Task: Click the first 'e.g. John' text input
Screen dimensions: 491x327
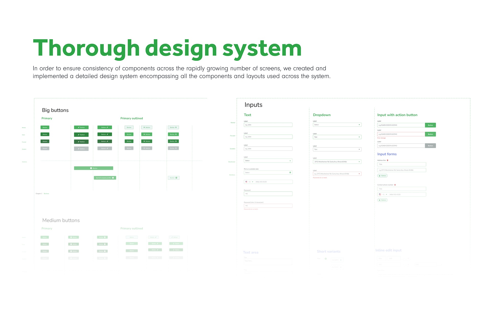Action: (x=268, y=125)
